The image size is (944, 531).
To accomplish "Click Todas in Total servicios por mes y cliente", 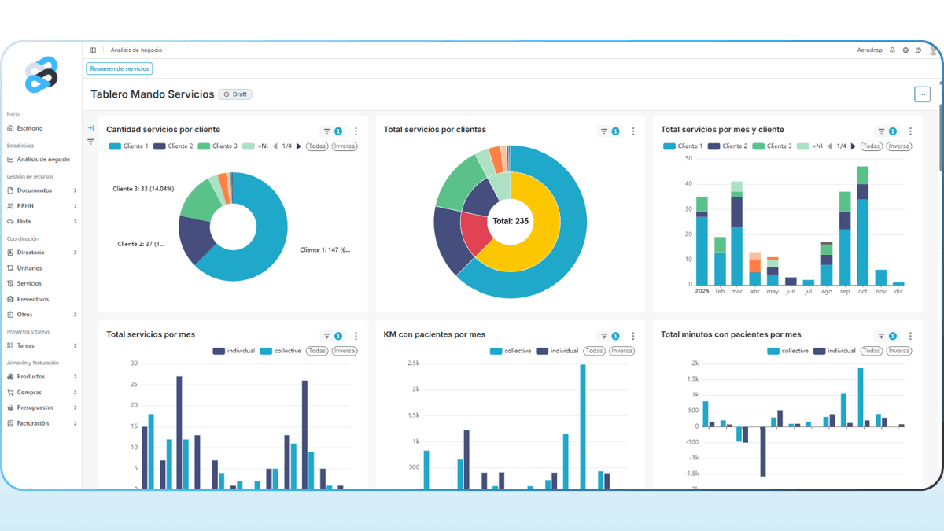I will pos(872,146).
